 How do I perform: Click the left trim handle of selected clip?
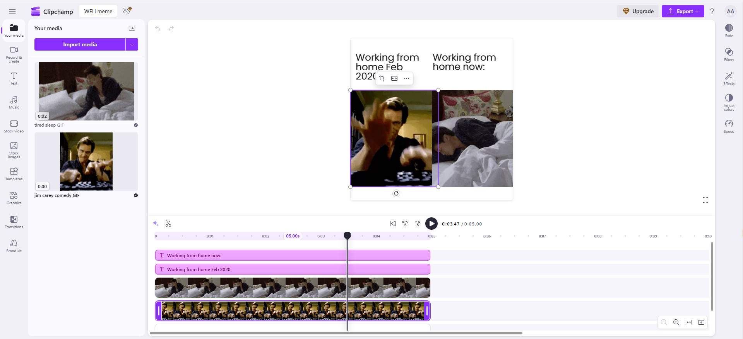159,311
